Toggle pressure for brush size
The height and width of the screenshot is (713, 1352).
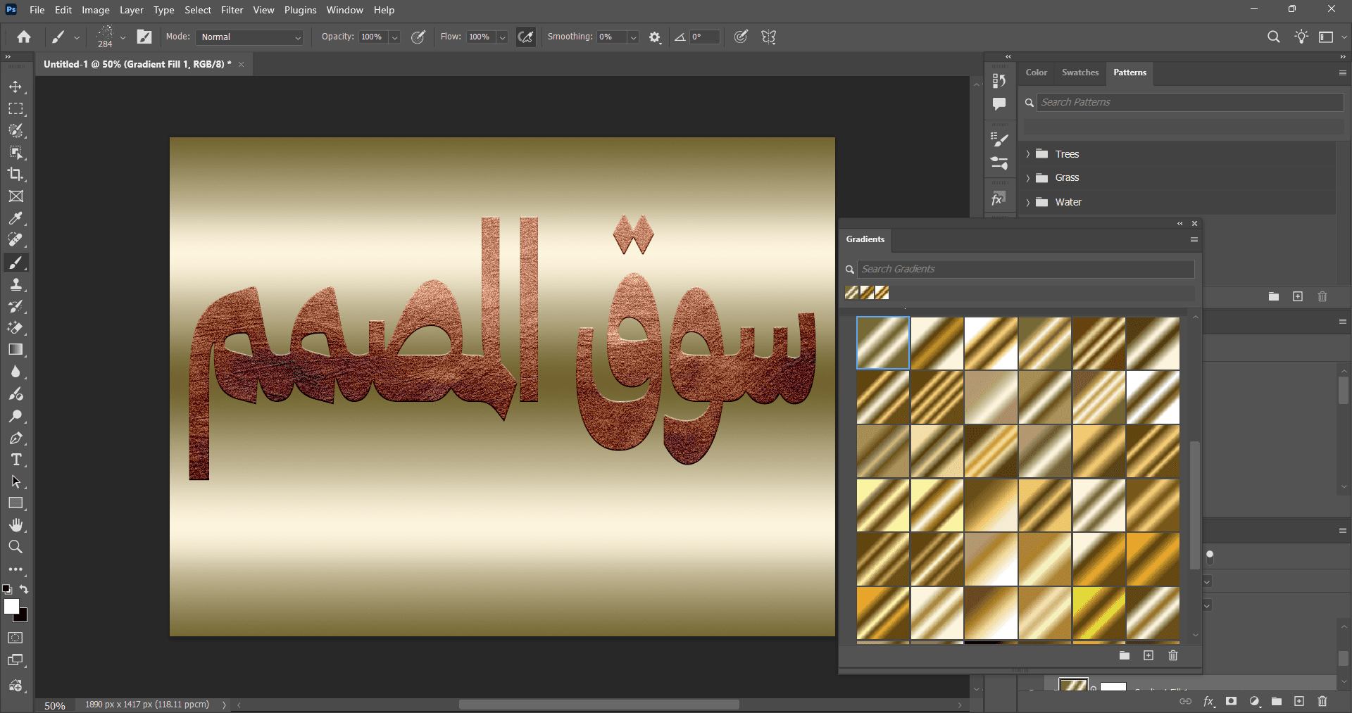[x=741, y=37]
